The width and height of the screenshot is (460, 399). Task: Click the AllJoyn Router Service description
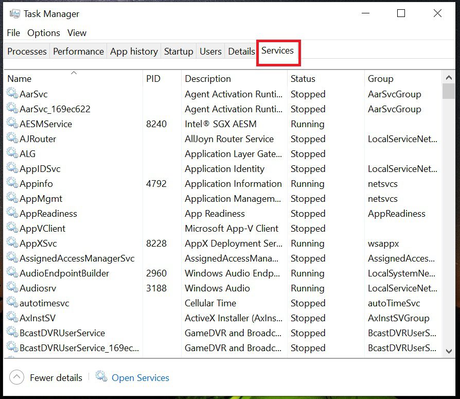(x=229, y=139)
